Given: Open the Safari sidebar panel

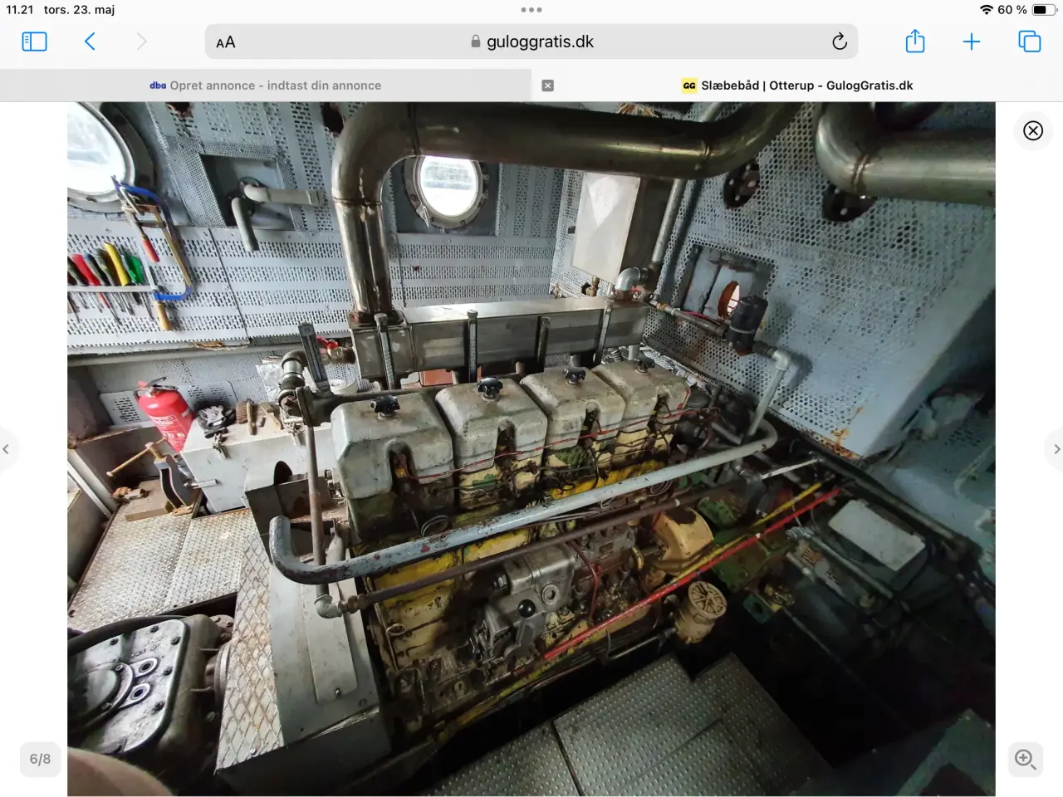Looking at the screenshot, I should click(x=34, y=42).
